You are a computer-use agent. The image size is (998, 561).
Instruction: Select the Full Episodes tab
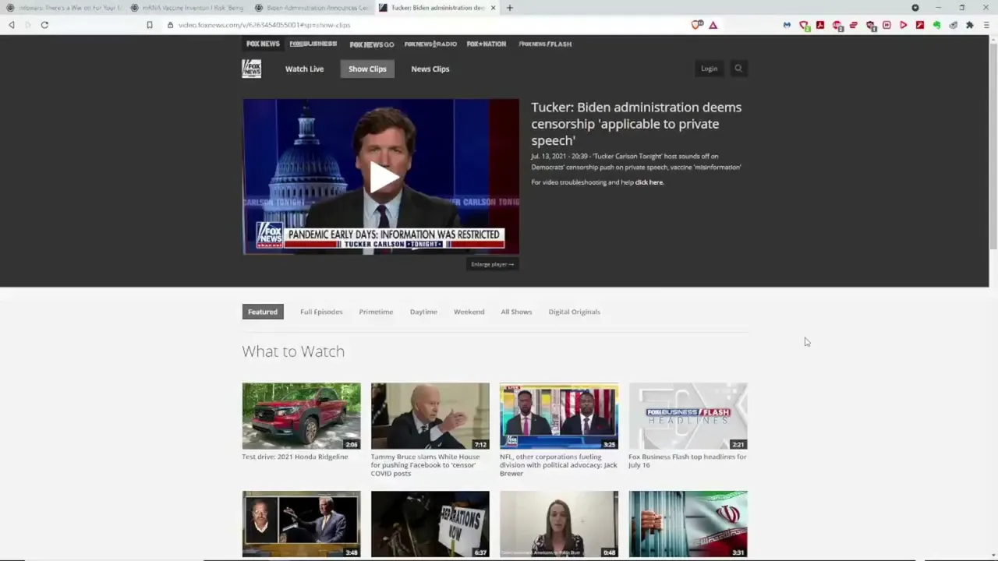(x=321, y=312)
